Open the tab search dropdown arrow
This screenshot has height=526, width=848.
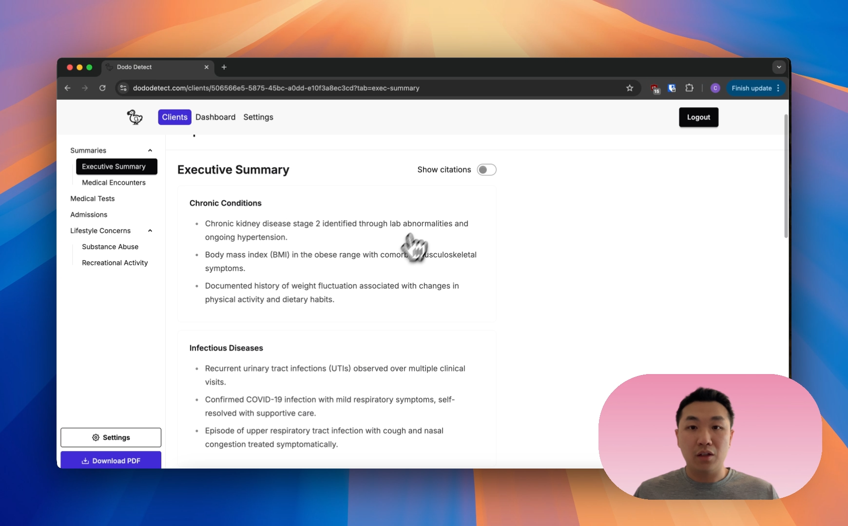tap(779, 67)
